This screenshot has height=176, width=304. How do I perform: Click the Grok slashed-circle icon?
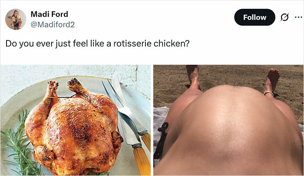point(284,17)
